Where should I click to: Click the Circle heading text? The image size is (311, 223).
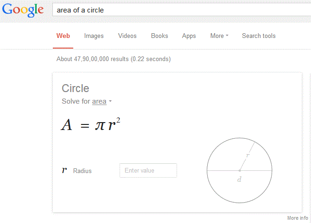click(76, 88)
